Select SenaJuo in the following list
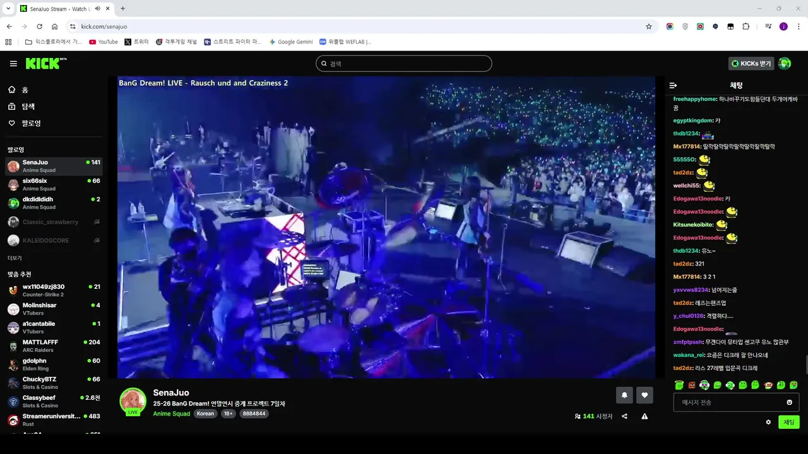The height and width of the screenshot is (454, 808). (x=54, y=166)
